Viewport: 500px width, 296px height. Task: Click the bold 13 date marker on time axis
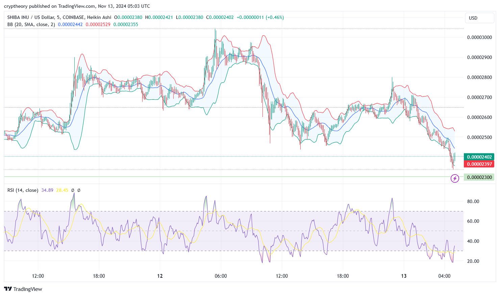pos(404,276)
